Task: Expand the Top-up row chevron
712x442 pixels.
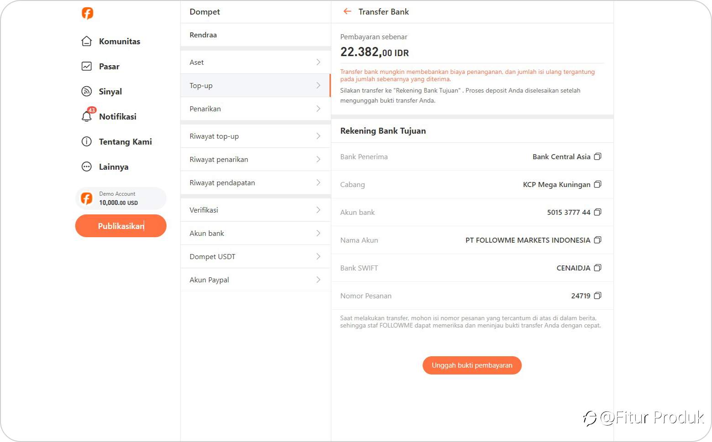Action: point(318,85)
